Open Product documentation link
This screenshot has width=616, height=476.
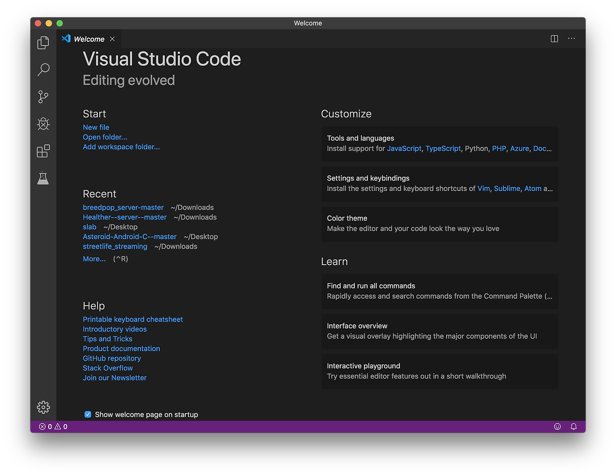[121, 349]
